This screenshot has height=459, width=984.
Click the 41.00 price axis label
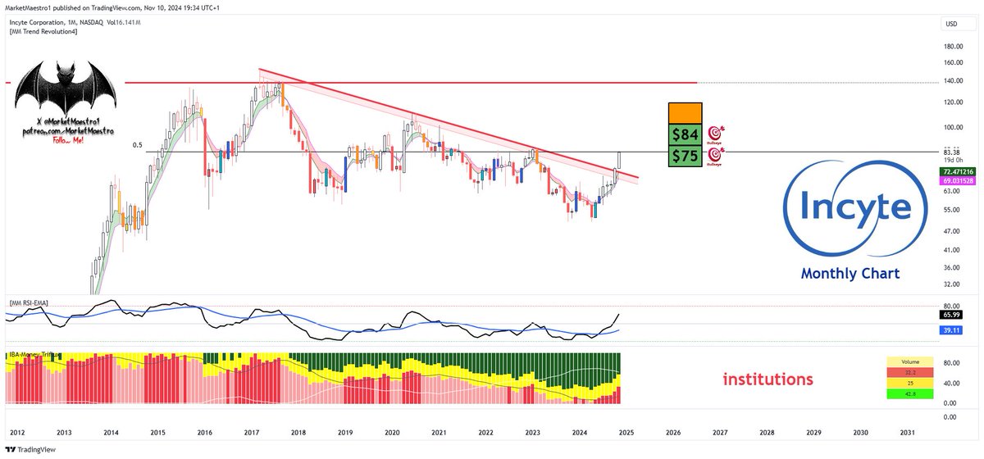coord(952,250)
